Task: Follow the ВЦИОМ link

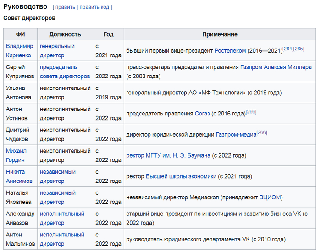Action: [x=270, y=197]
